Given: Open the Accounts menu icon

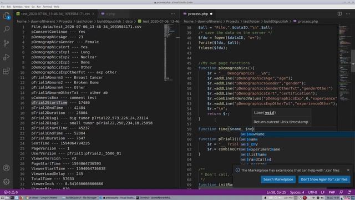Looking at the screenshot, I should [6, 168].
